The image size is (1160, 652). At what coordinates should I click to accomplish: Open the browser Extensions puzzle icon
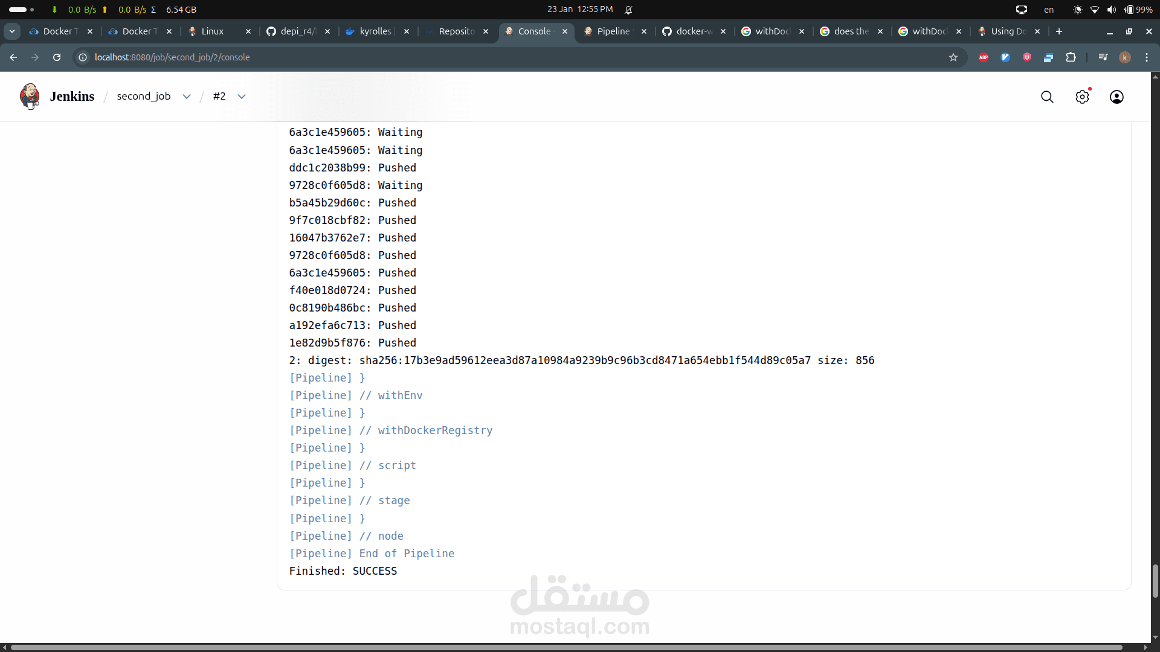1071,57
